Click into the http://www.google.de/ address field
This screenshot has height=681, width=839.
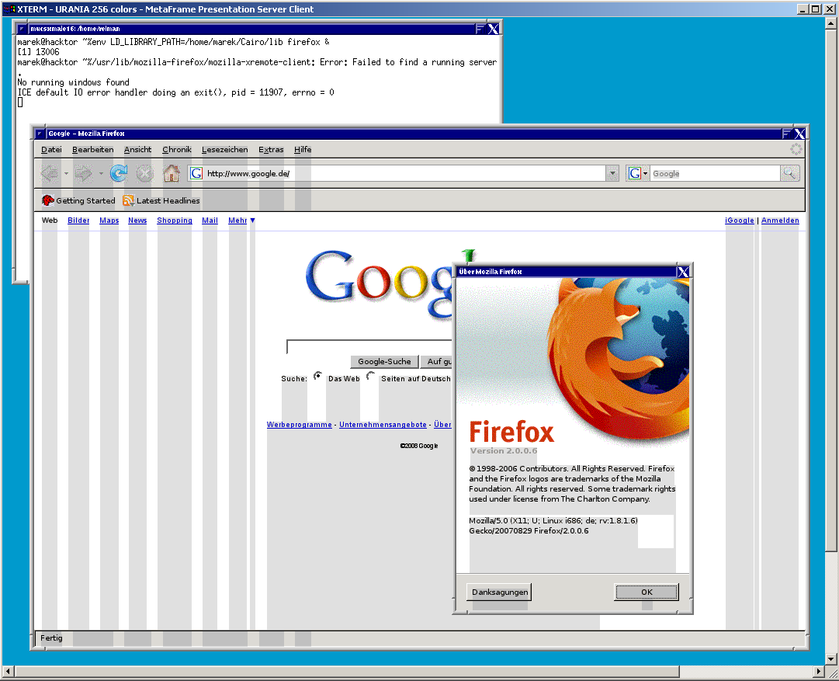(404, 174)
